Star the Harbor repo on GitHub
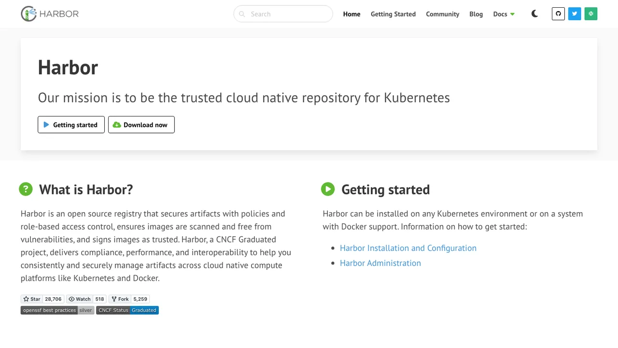 [32, 299]
